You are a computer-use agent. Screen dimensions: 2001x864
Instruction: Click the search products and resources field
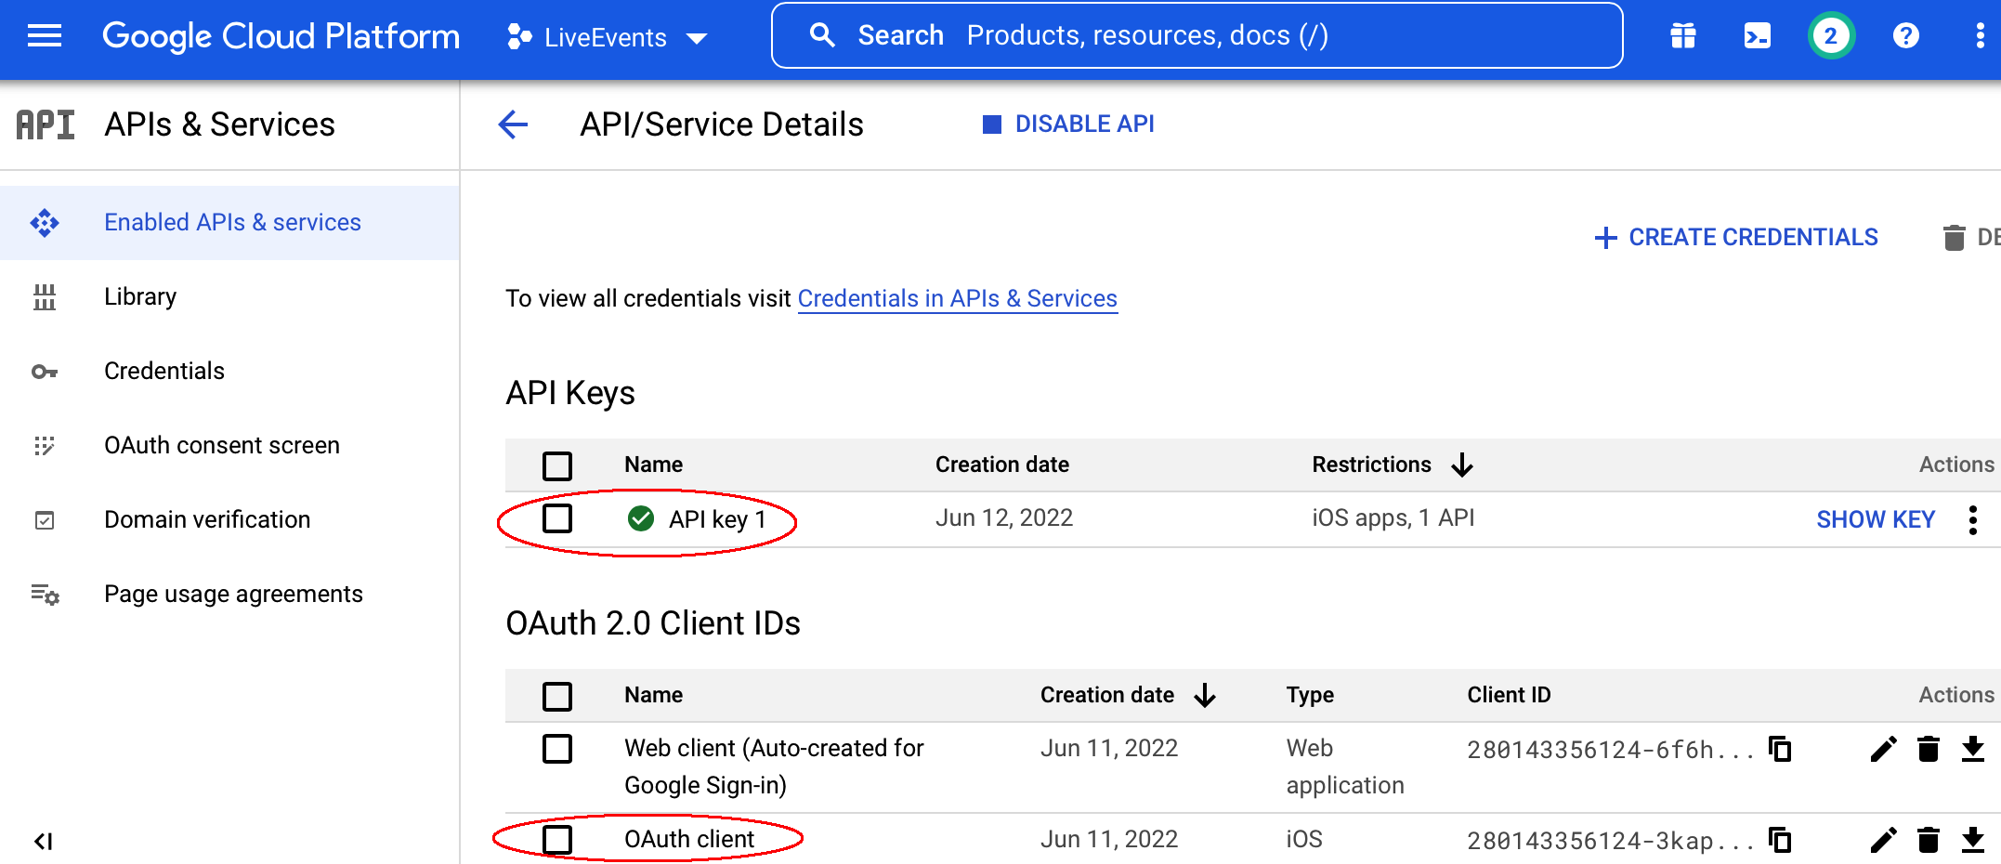coord(1197,36)
